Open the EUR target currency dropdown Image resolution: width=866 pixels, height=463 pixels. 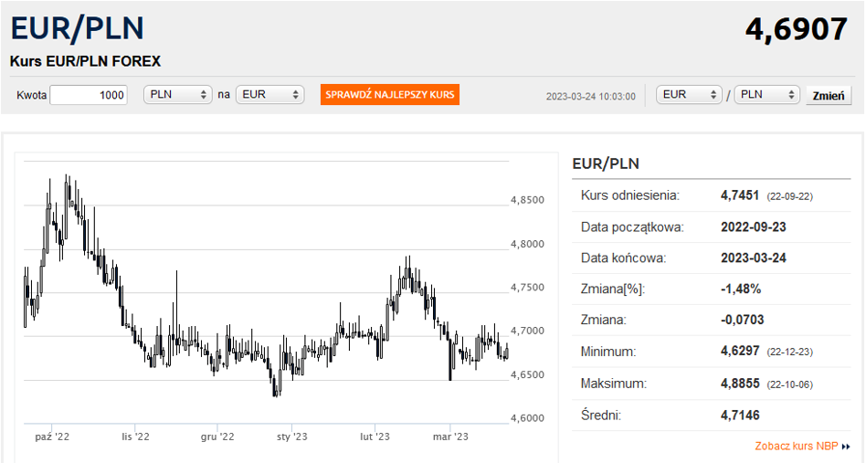pos(270,94)
